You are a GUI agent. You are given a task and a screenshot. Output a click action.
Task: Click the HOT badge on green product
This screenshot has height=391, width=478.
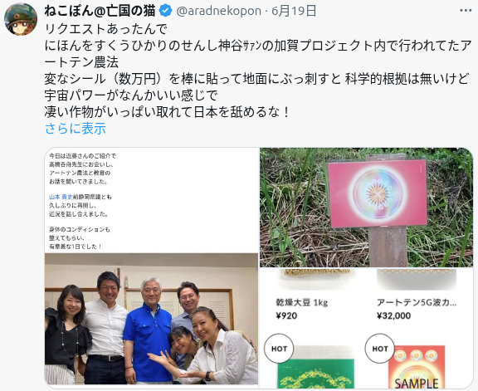pos(279,349)
